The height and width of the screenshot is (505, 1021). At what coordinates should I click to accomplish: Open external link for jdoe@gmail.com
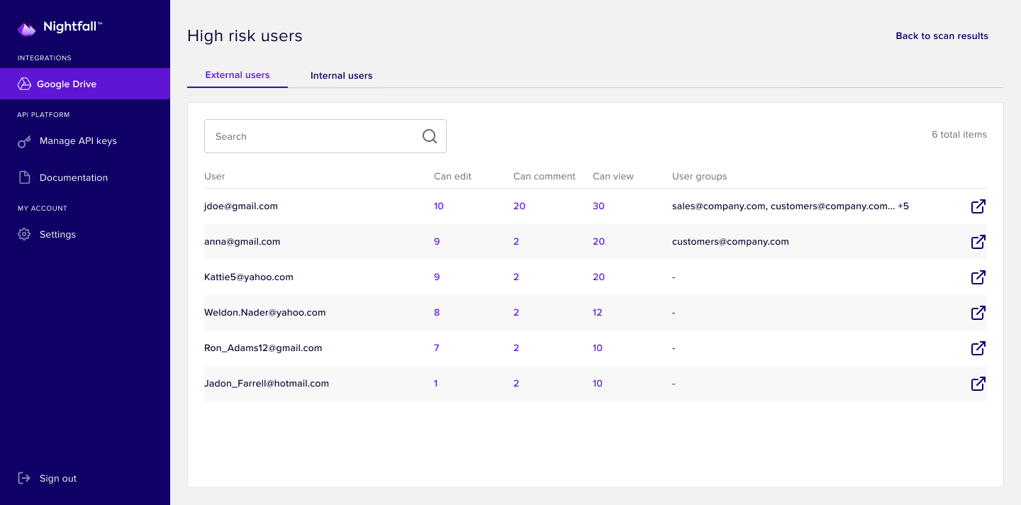tap(978, 206)
